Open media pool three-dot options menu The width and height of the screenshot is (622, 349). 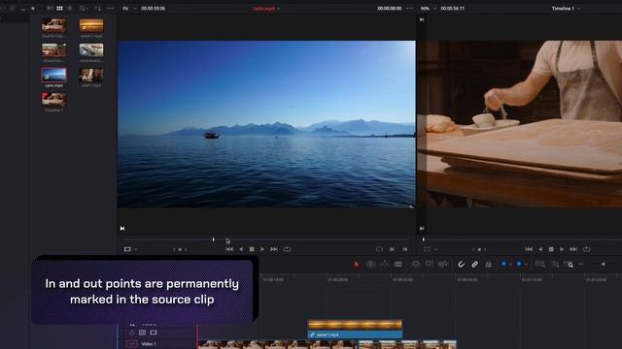point(110,9)
